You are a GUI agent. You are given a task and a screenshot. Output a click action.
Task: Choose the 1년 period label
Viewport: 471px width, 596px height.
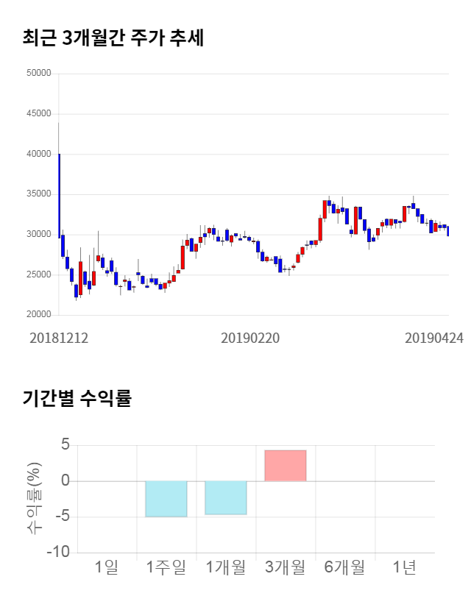point(404,567)
